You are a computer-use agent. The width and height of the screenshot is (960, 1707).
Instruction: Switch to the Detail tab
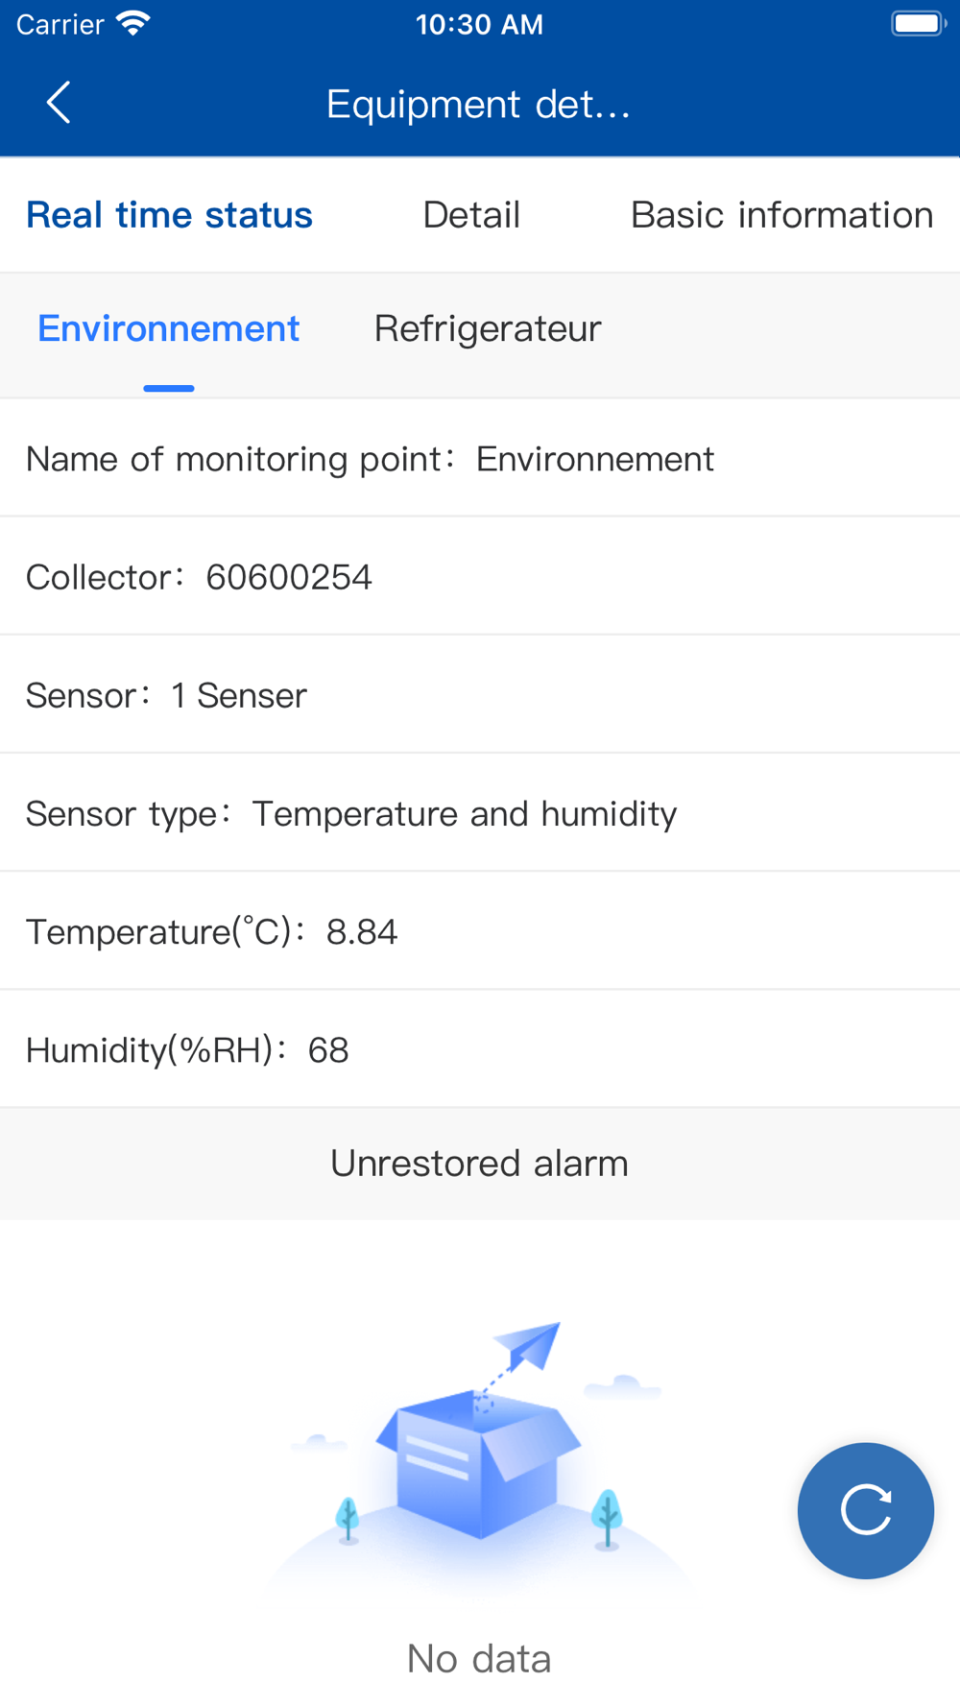pos(471,215)
